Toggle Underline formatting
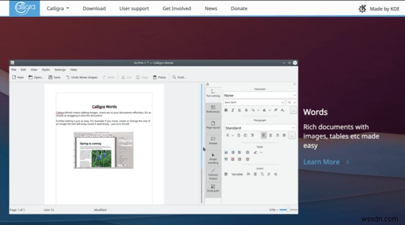Image resolution: width=405 pixels, height=225 pixels. coord(239,110)
